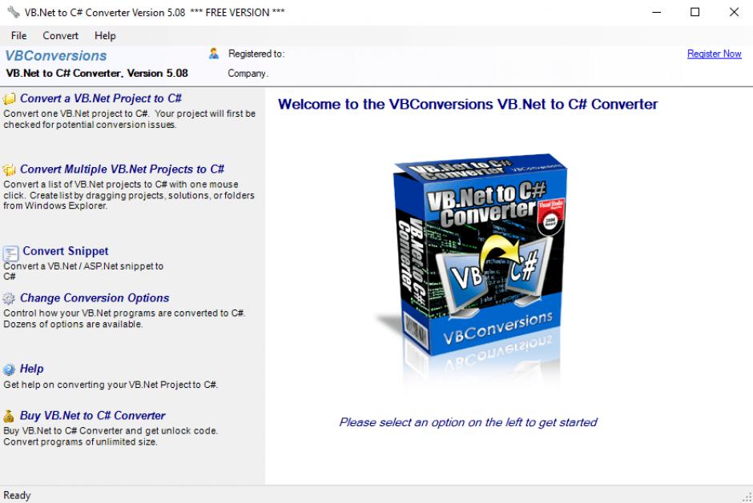Click the gear icon for conversion options
Screen dimensions: 753x503
(x=9, y=299)
